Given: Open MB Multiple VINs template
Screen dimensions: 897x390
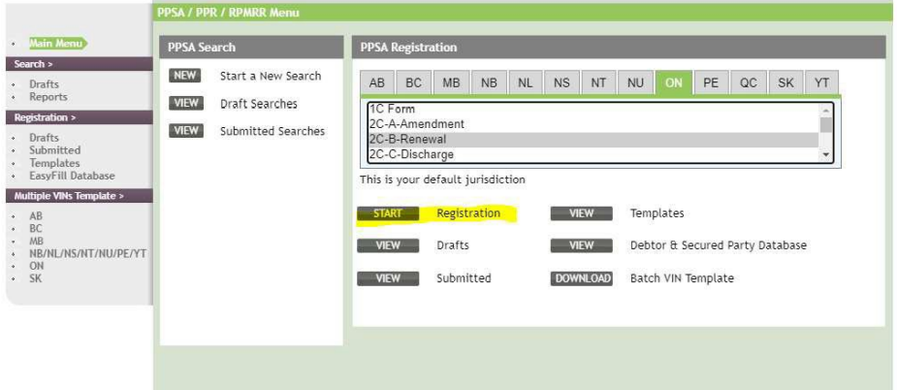Looking at the screenshot, I should pos(37,242).
